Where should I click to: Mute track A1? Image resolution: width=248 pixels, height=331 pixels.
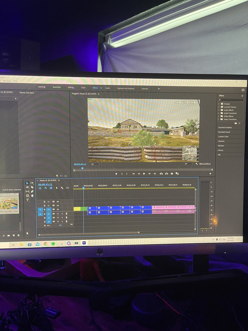pyautogui.click(x=58, y=214)
